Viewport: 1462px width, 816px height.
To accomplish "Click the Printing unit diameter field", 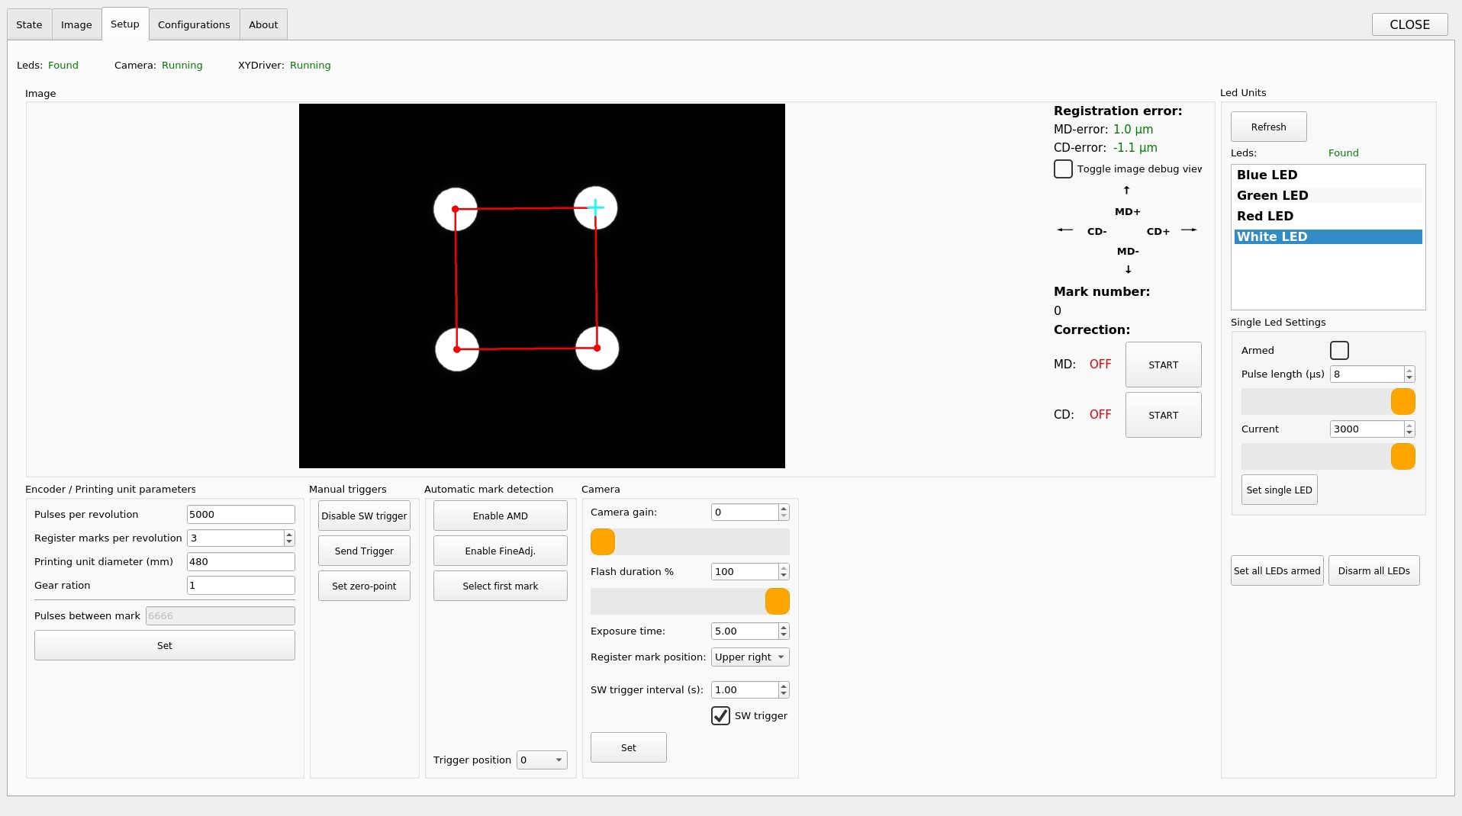I will click(x=240, y=562).
